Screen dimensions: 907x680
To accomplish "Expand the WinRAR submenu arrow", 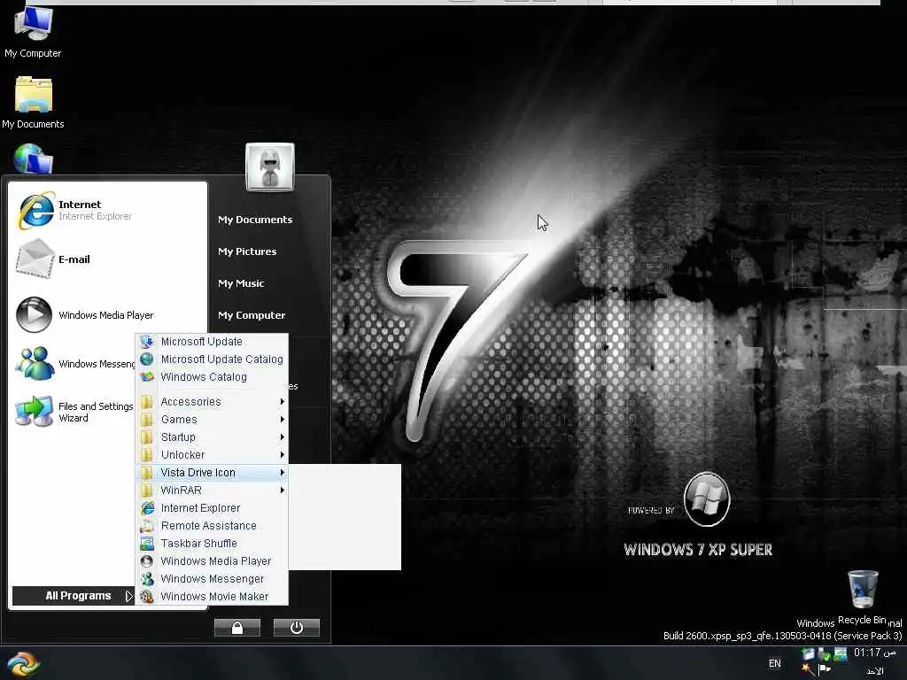I will coord(282,491).
